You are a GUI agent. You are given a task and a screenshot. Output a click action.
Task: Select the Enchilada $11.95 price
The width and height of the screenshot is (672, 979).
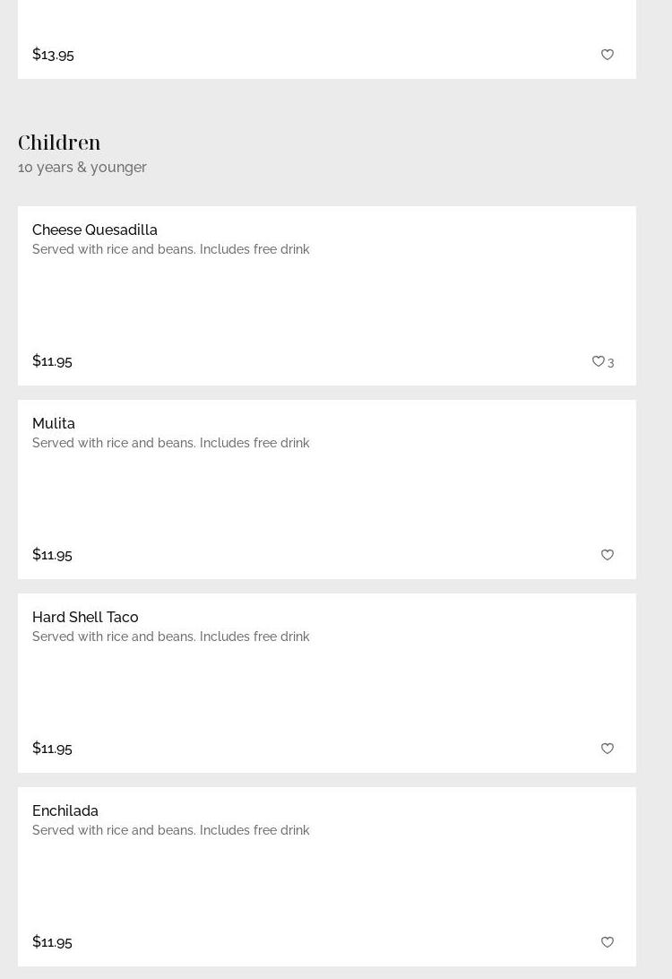point(52,941)
